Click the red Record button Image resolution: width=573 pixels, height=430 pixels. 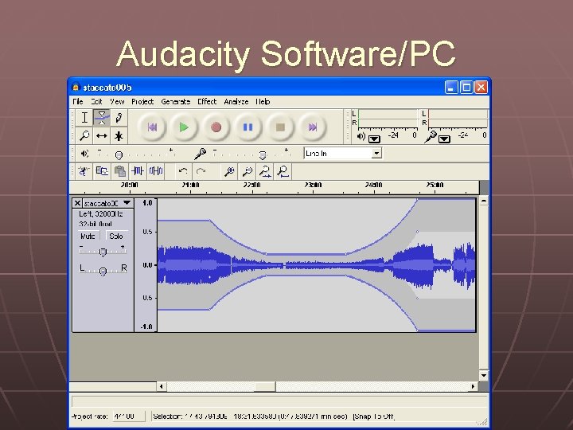coord(216,127)
